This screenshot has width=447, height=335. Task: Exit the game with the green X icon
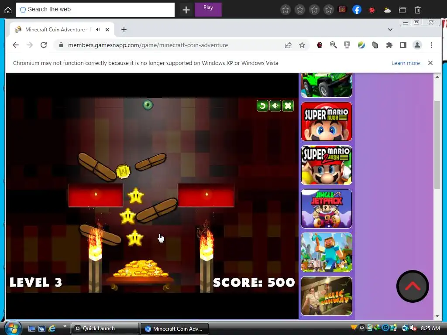click(288, 106)
